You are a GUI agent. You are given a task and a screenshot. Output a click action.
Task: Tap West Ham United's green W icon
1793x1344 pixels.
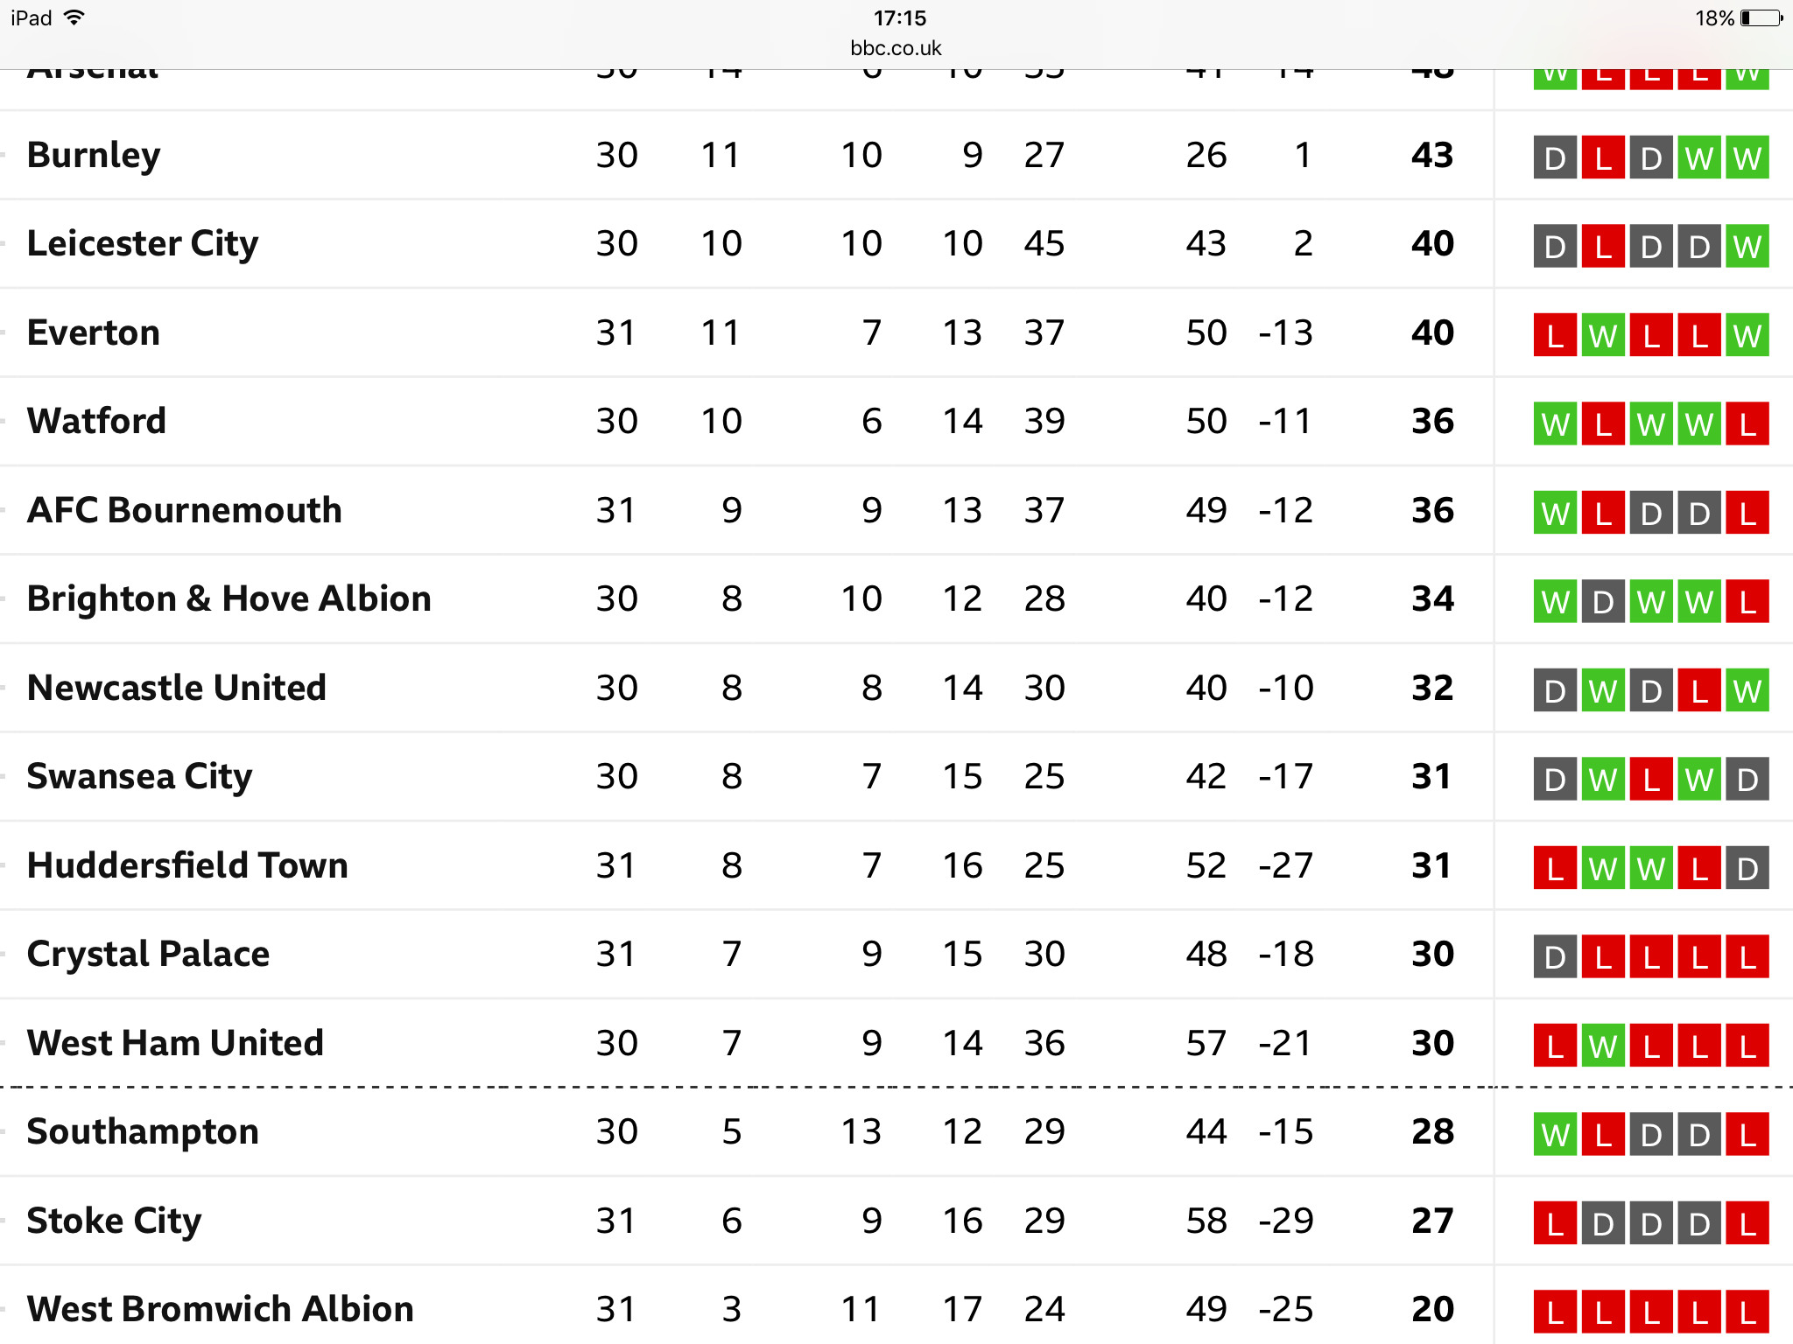(x=1603, y=1046)
